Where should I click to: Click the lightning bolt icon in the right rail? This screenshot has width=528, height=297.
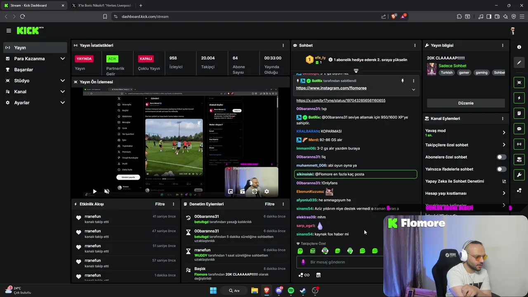click(519, 98)
